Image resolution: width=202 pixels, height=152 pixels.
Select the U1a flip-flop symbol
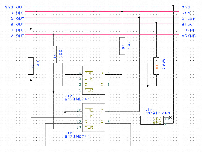[x=94, y=79]
